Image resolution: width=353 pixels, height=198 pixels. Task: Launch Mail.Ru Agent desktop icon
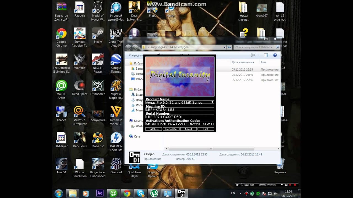61,90
